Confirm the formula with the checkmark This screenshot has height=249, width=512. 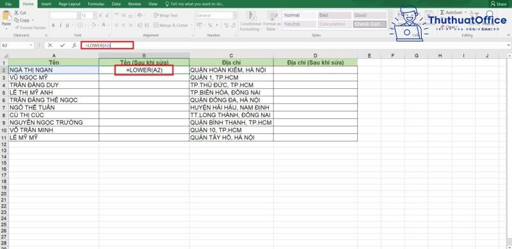[x=62, y=45]
